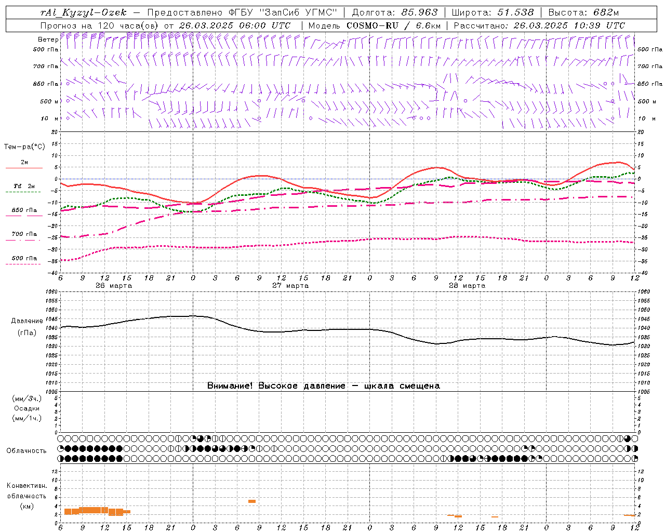Click the longitude value 85.963
This screenshot has width=665, height=532.
pos(420,12)
